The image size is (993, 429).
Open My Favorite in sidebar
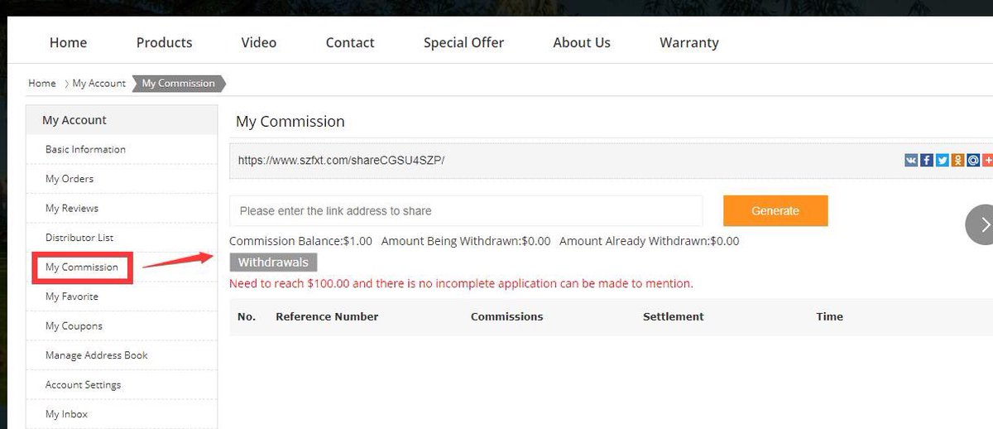[72, 296]
